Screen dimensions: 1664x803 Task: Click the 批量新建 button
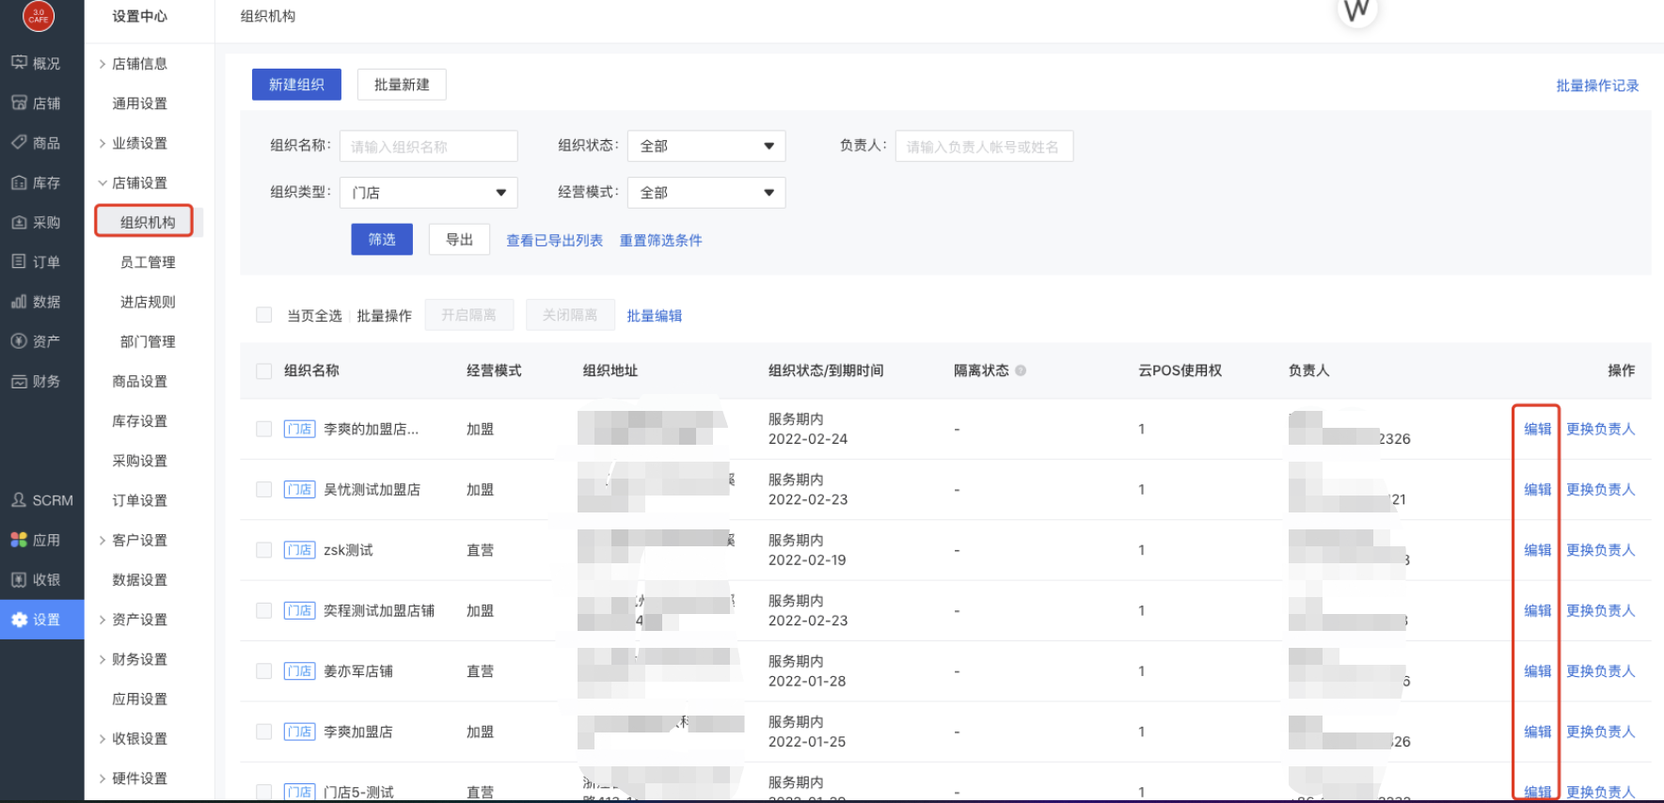[402, 84]
